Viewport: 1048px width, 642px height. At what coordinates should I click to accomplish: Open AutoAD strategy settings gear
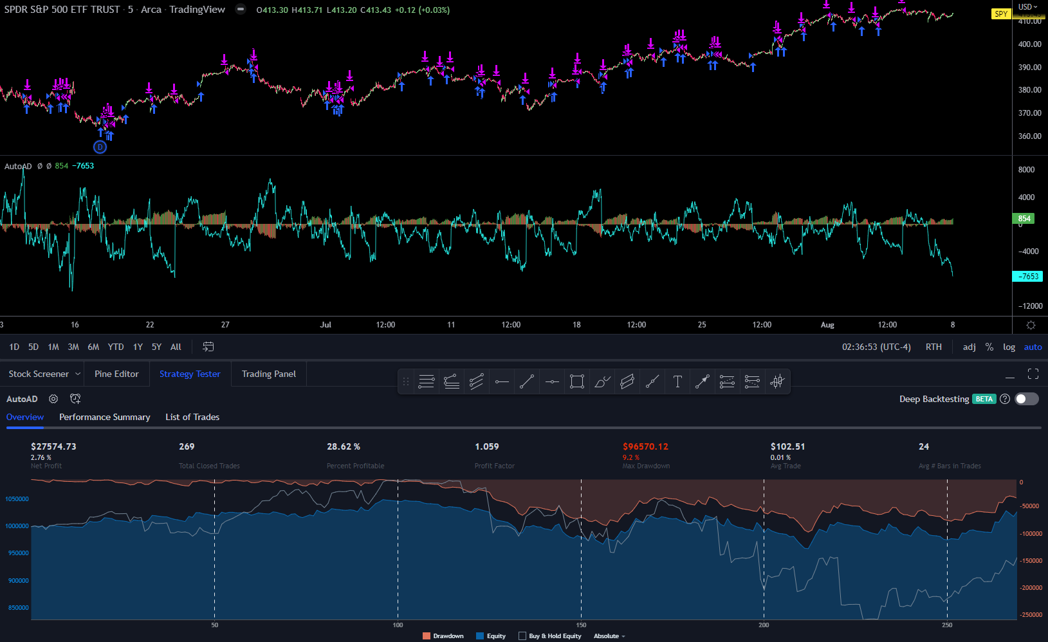click(x=53, y=399)
